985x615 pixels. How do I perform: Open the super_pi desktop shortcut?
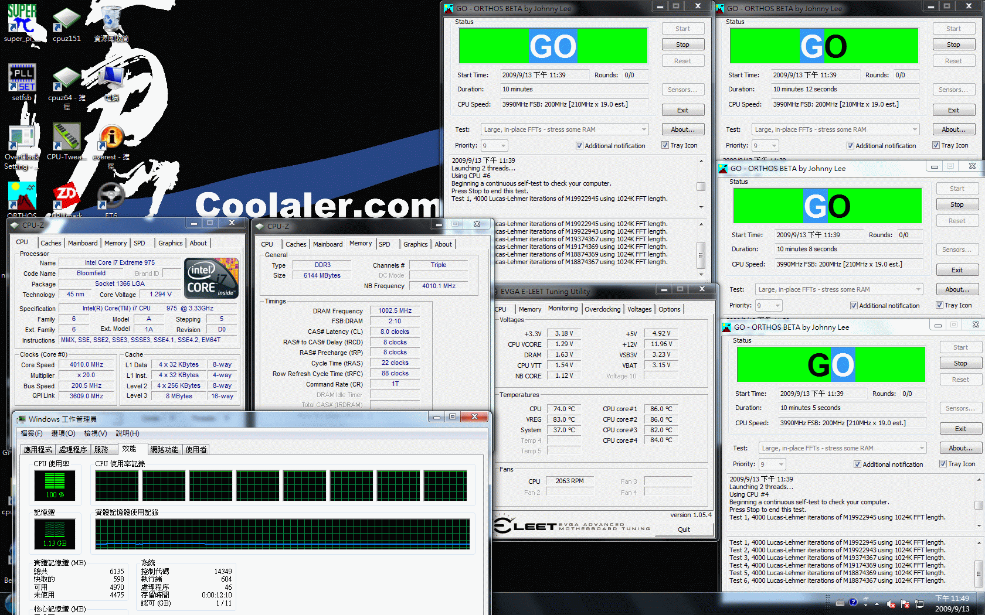[x=22, y=23]
